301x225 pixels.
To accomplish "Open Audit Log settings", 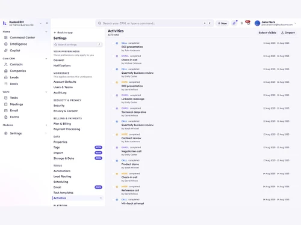I will [60, 92].
